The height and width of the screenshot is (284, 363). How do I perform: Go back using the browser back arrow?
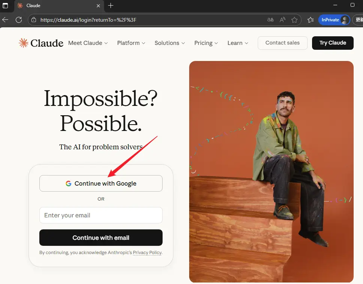[x=5, y=19]
